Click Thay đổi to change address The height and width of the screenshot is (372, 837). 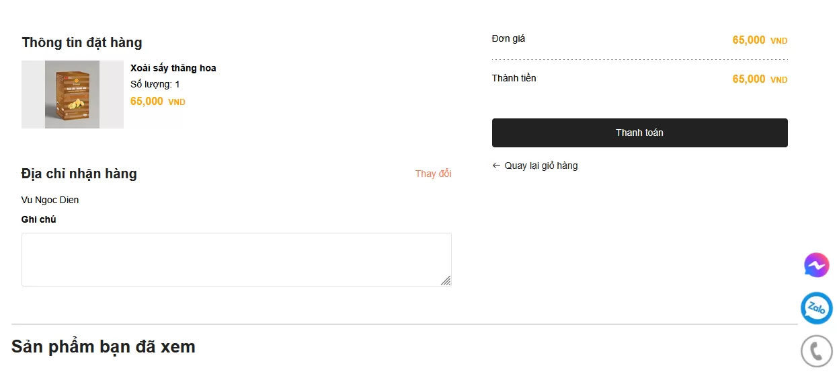point(433,174)
